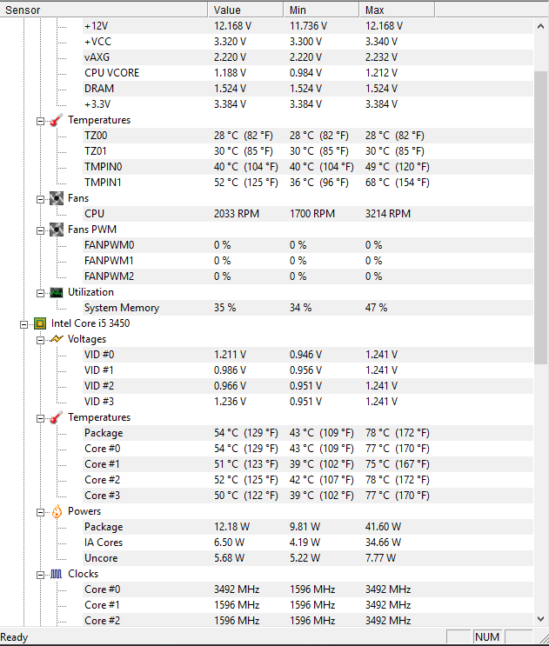
Task: Collapse the Intel Core i5 3450 node
Action: [x=23, y=324]
